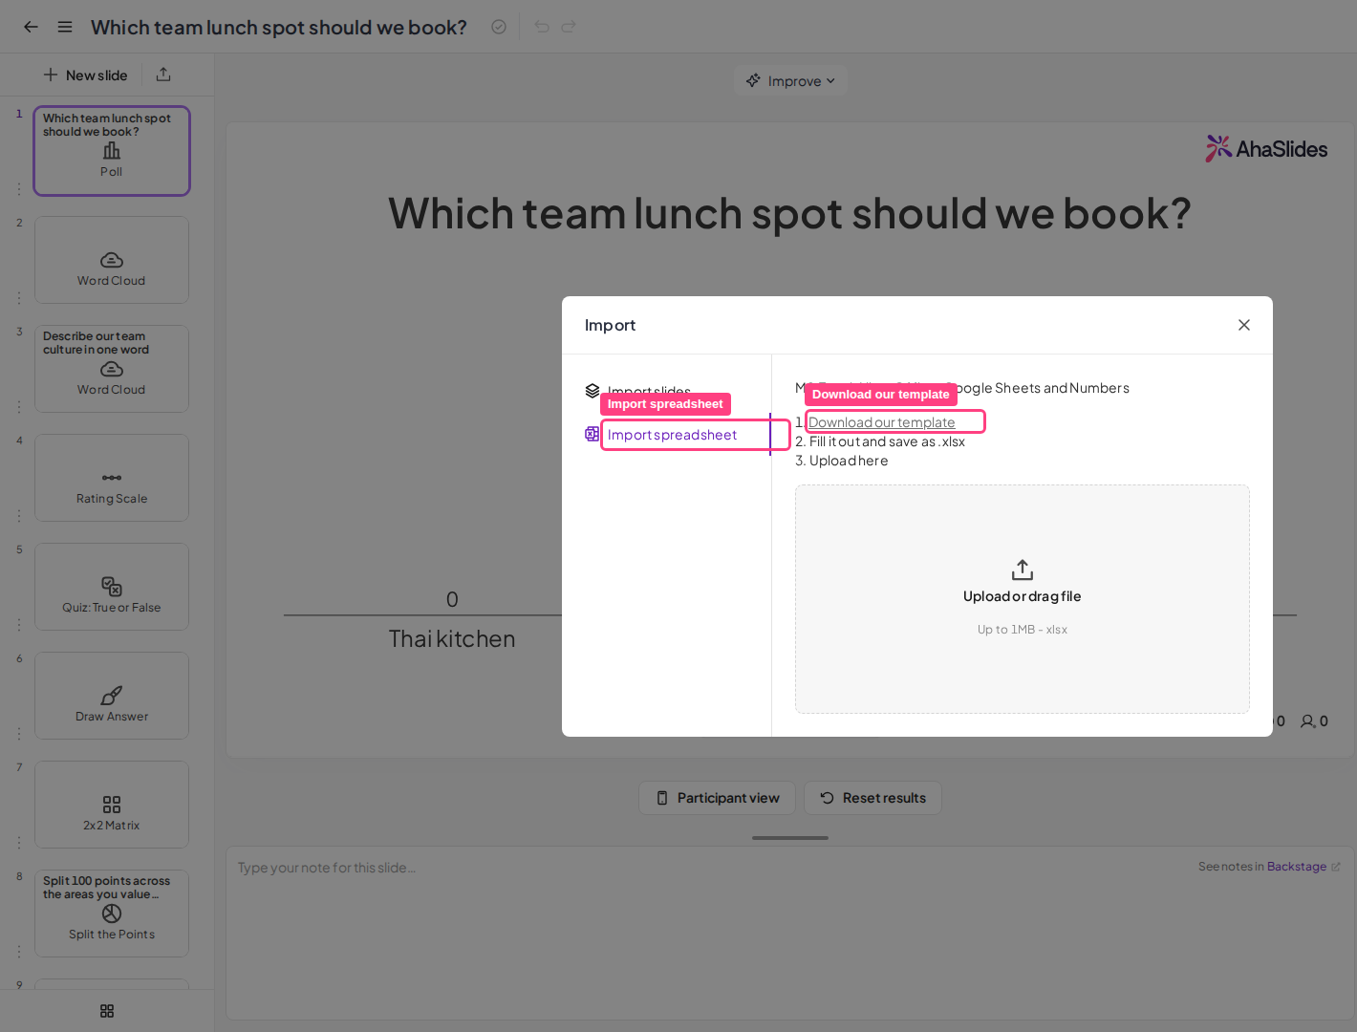Open slide 1 drag handle dots
Image resolution: width=1357 pixels, height=1032 pixels.
point(19,189)
